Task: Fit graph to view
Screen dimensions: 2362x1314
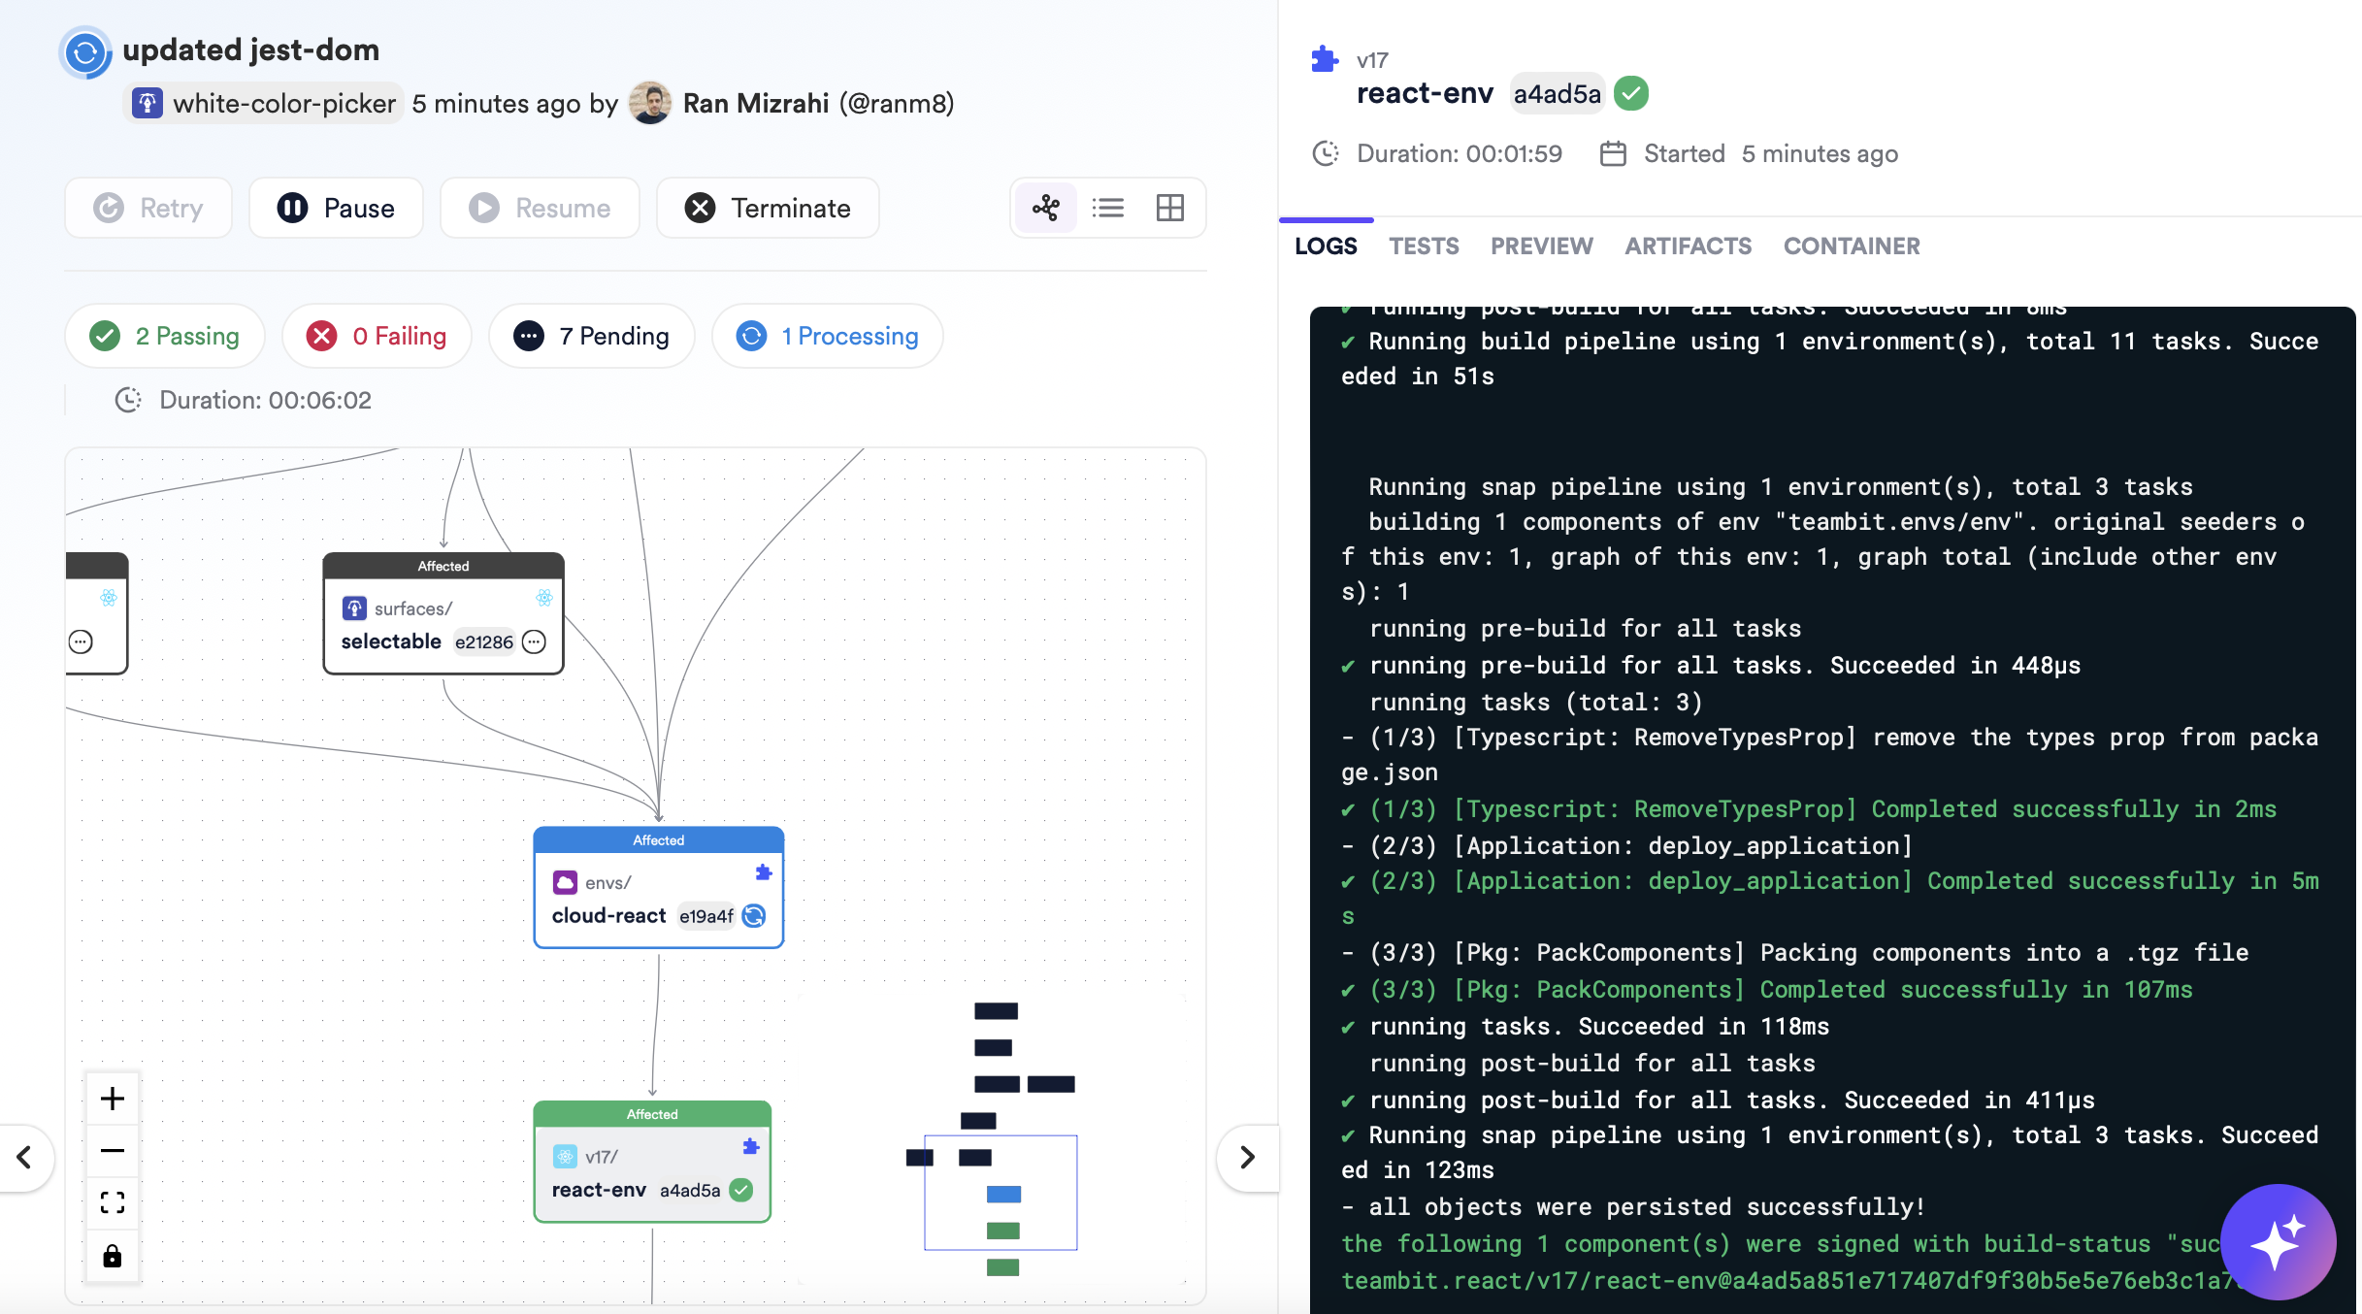Action: click(113, 1203)
